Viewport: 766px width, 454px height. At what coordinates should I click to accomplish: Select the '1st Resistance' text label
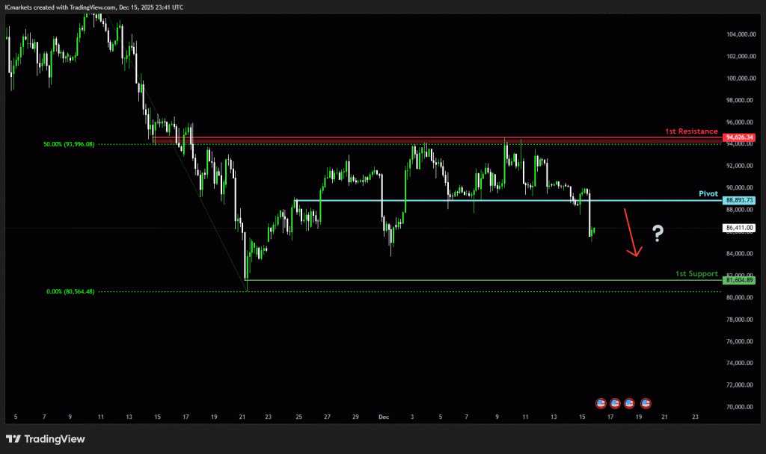[x=691, y=131]
